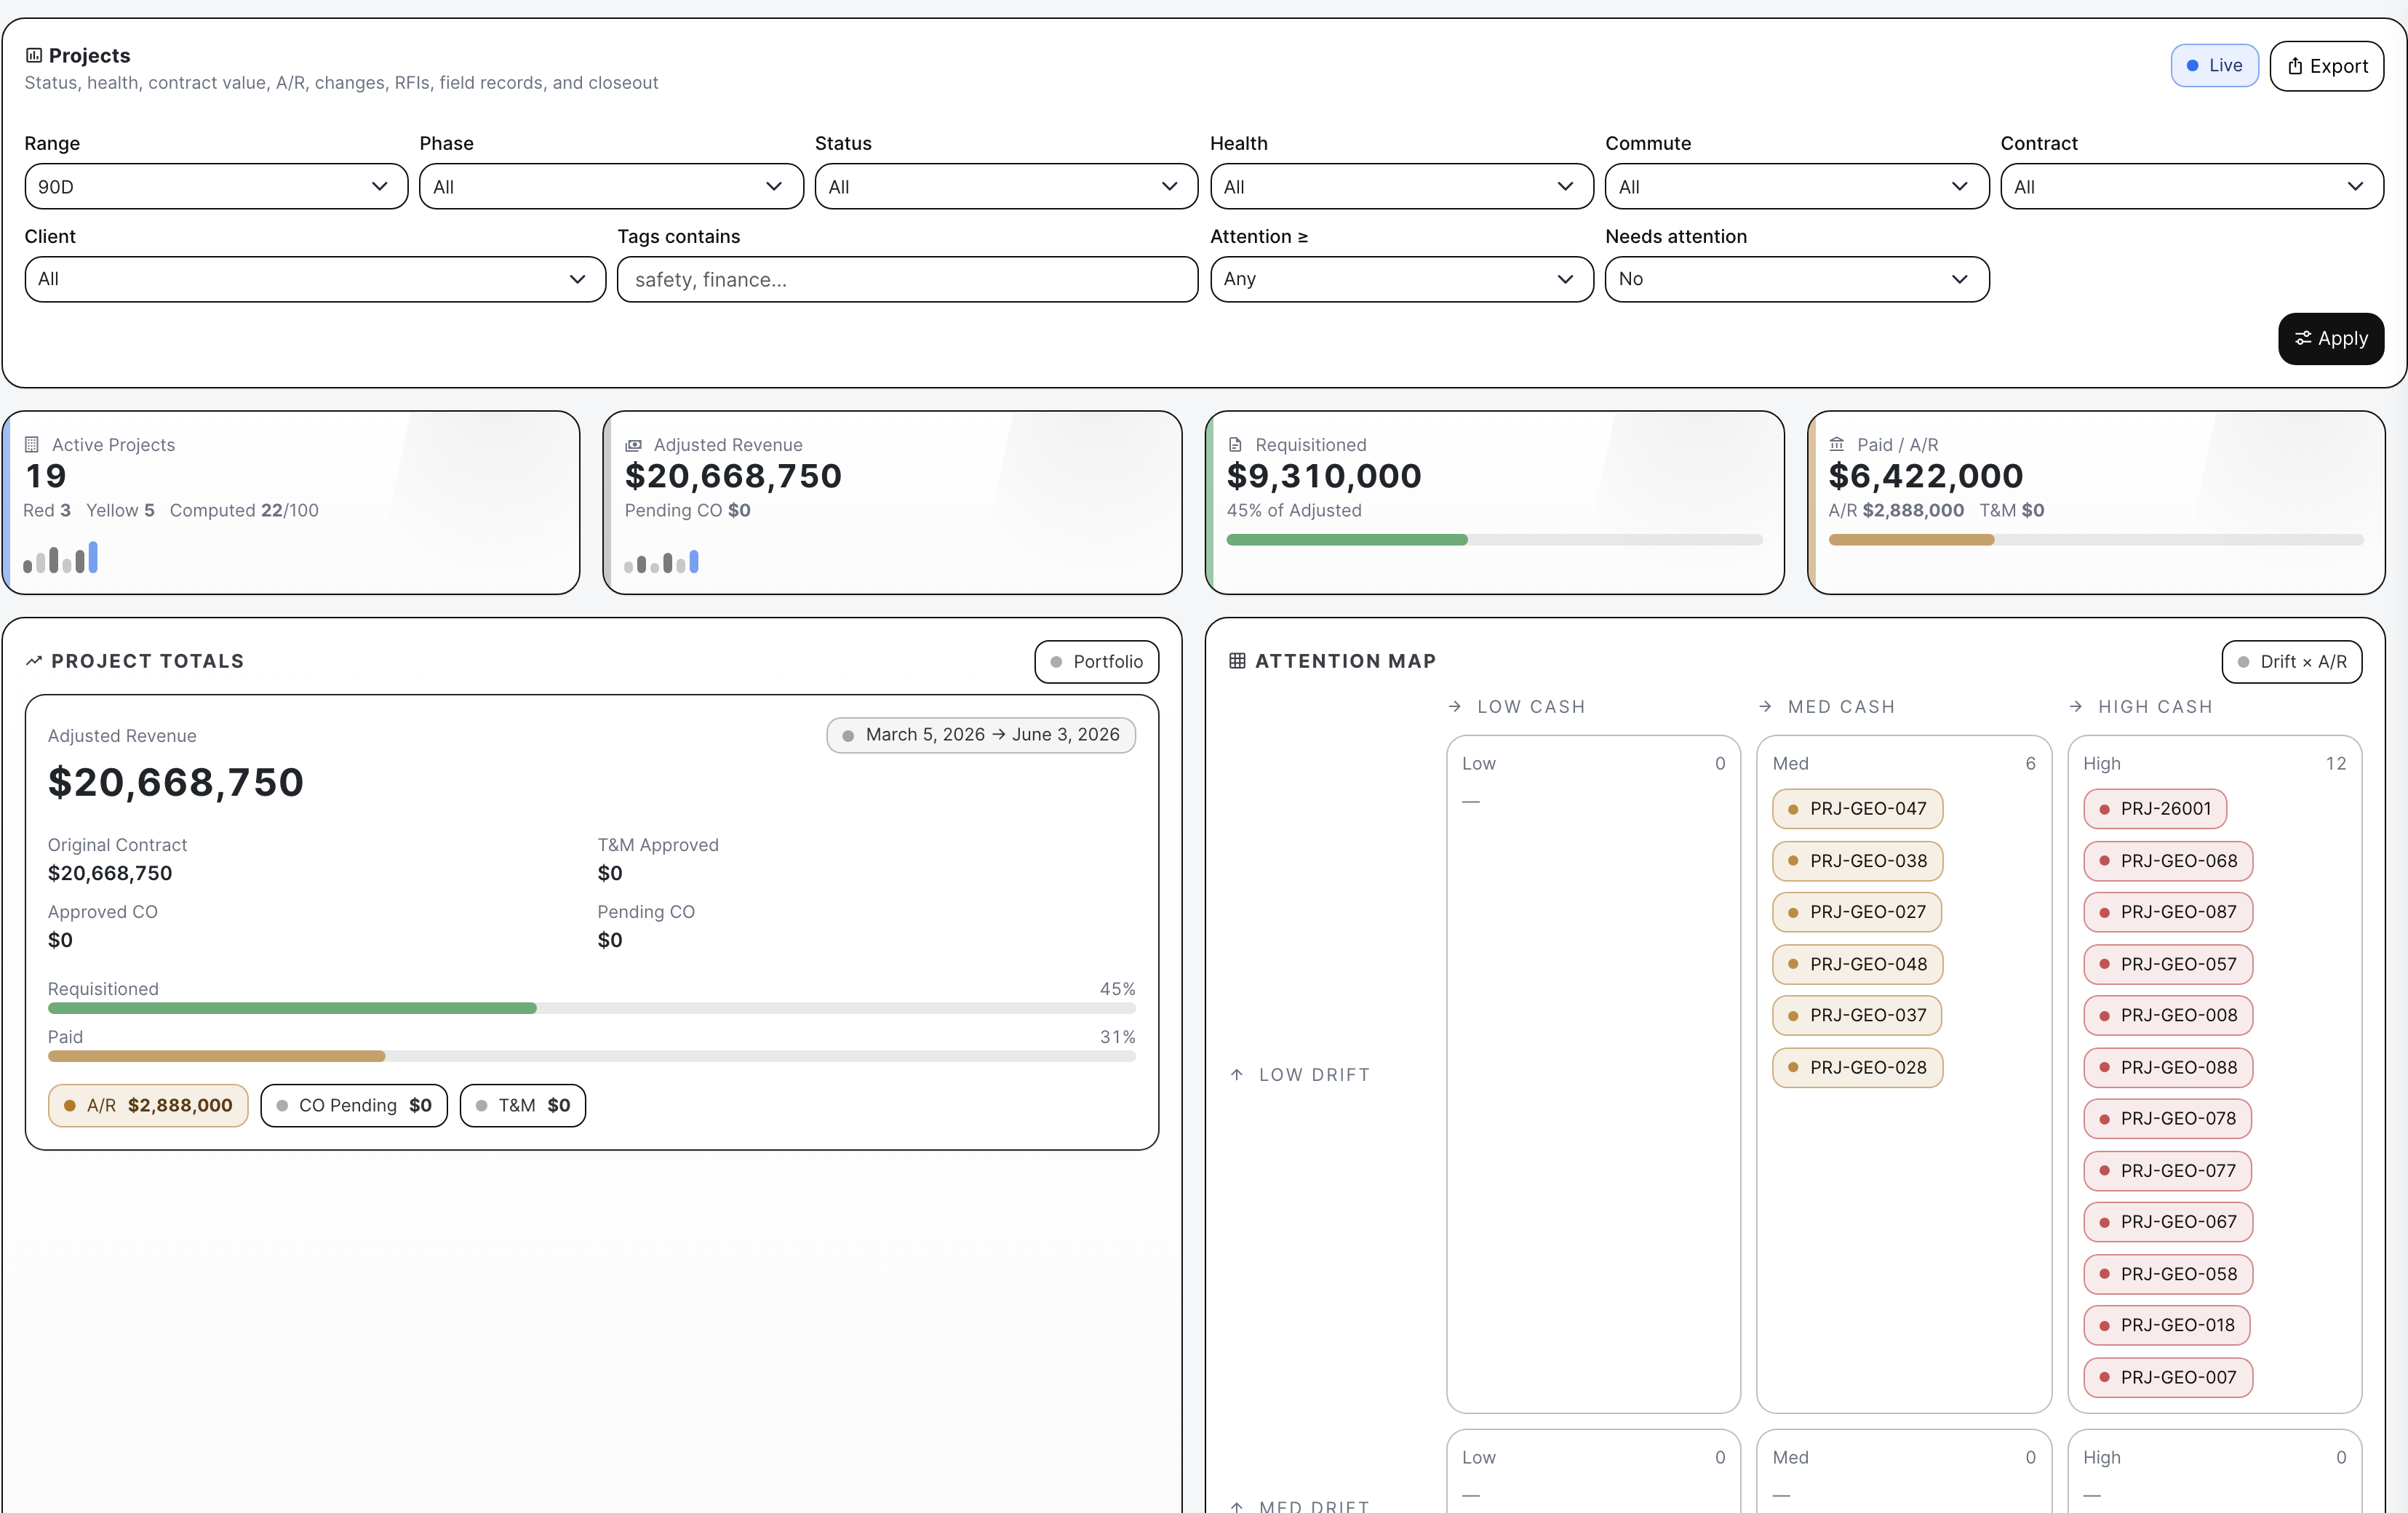Click the Paid / A/R progress bar in top card
The width and height of the screenshot is (2408, 1513).
pyautogui.click(x=2096, y=540)
